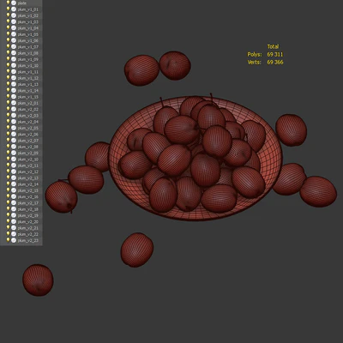Viewport: 343px width, 343px height.
Task: Select the plum_v1_15 name in the list
Action: (x=27, y=97)
